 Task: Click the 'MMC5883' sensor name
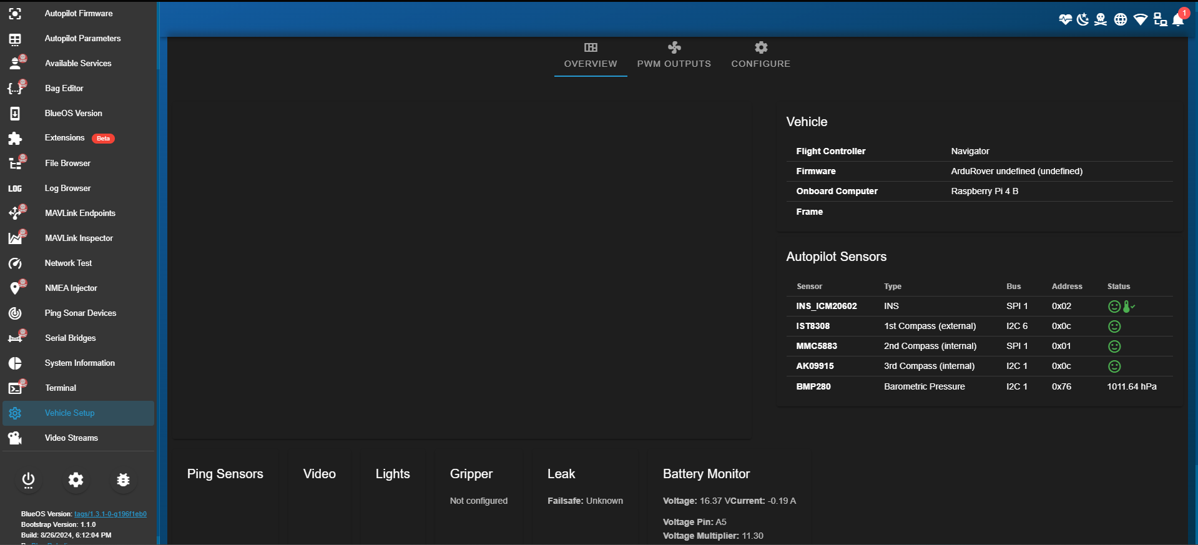pos(817,346)
